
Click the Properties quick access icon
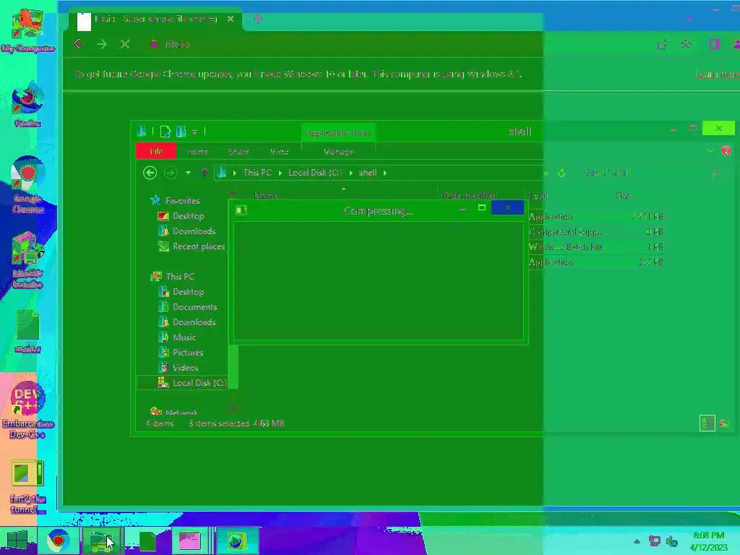click(165, 132)
